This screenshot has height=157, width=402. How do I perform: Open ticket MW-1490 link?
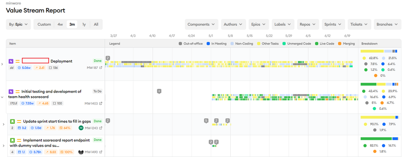click(x=91, y=152)
